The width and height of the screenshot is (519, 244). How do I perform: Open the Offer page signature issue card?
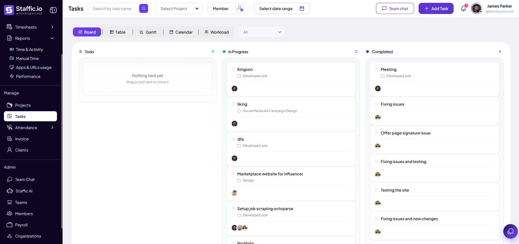[434, 140]
